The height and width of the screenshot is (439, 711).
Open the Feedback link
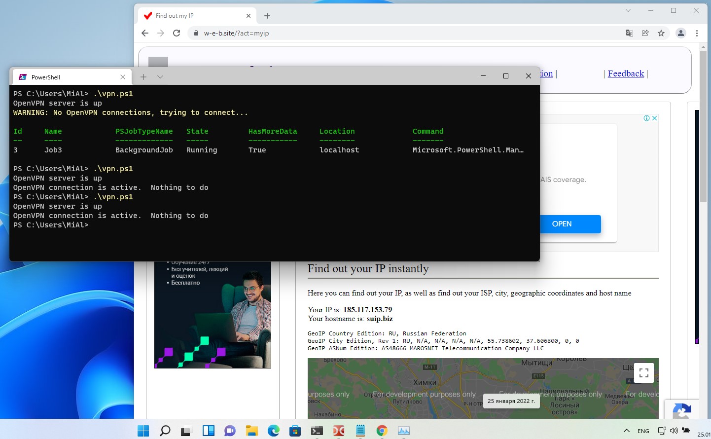626,73
